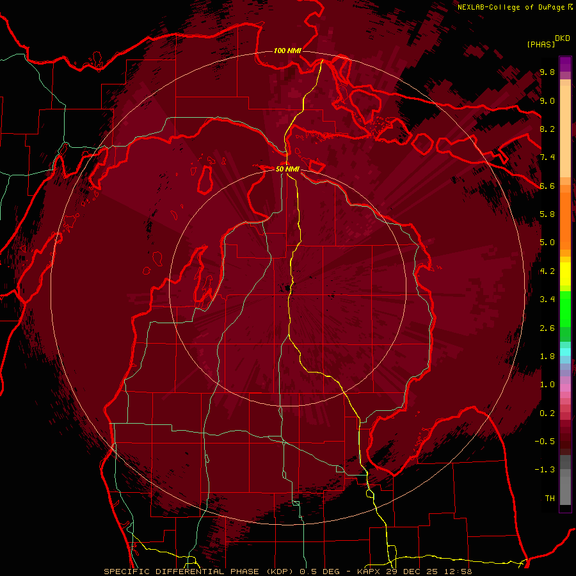The height and width of the screenshot is (576, 576).
Task: Click the -0.5 scale value
Action: pos(545,442)
